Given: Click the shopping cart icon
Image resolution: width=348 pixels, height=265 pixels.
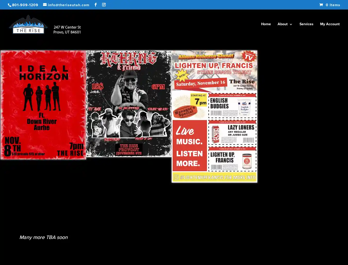Looking at the screenshot, I should pyautogui.click(x=321, y=5).
